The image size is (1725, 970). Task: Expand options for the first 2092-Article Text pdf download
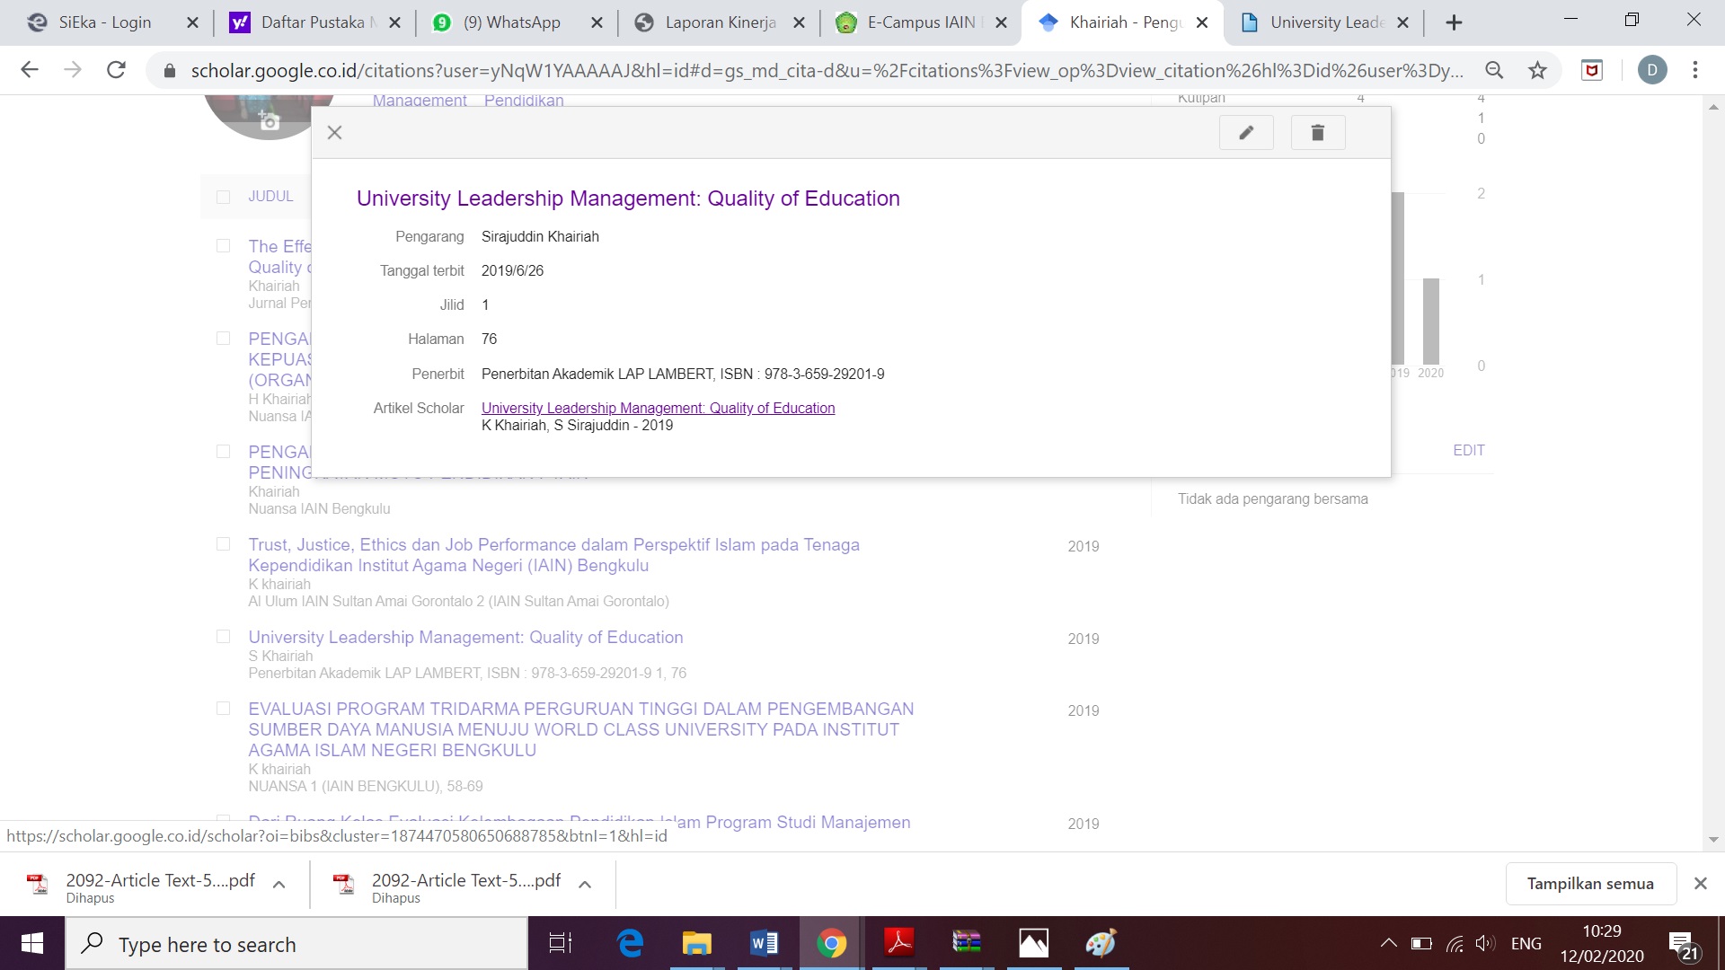(x=279, y=884)
